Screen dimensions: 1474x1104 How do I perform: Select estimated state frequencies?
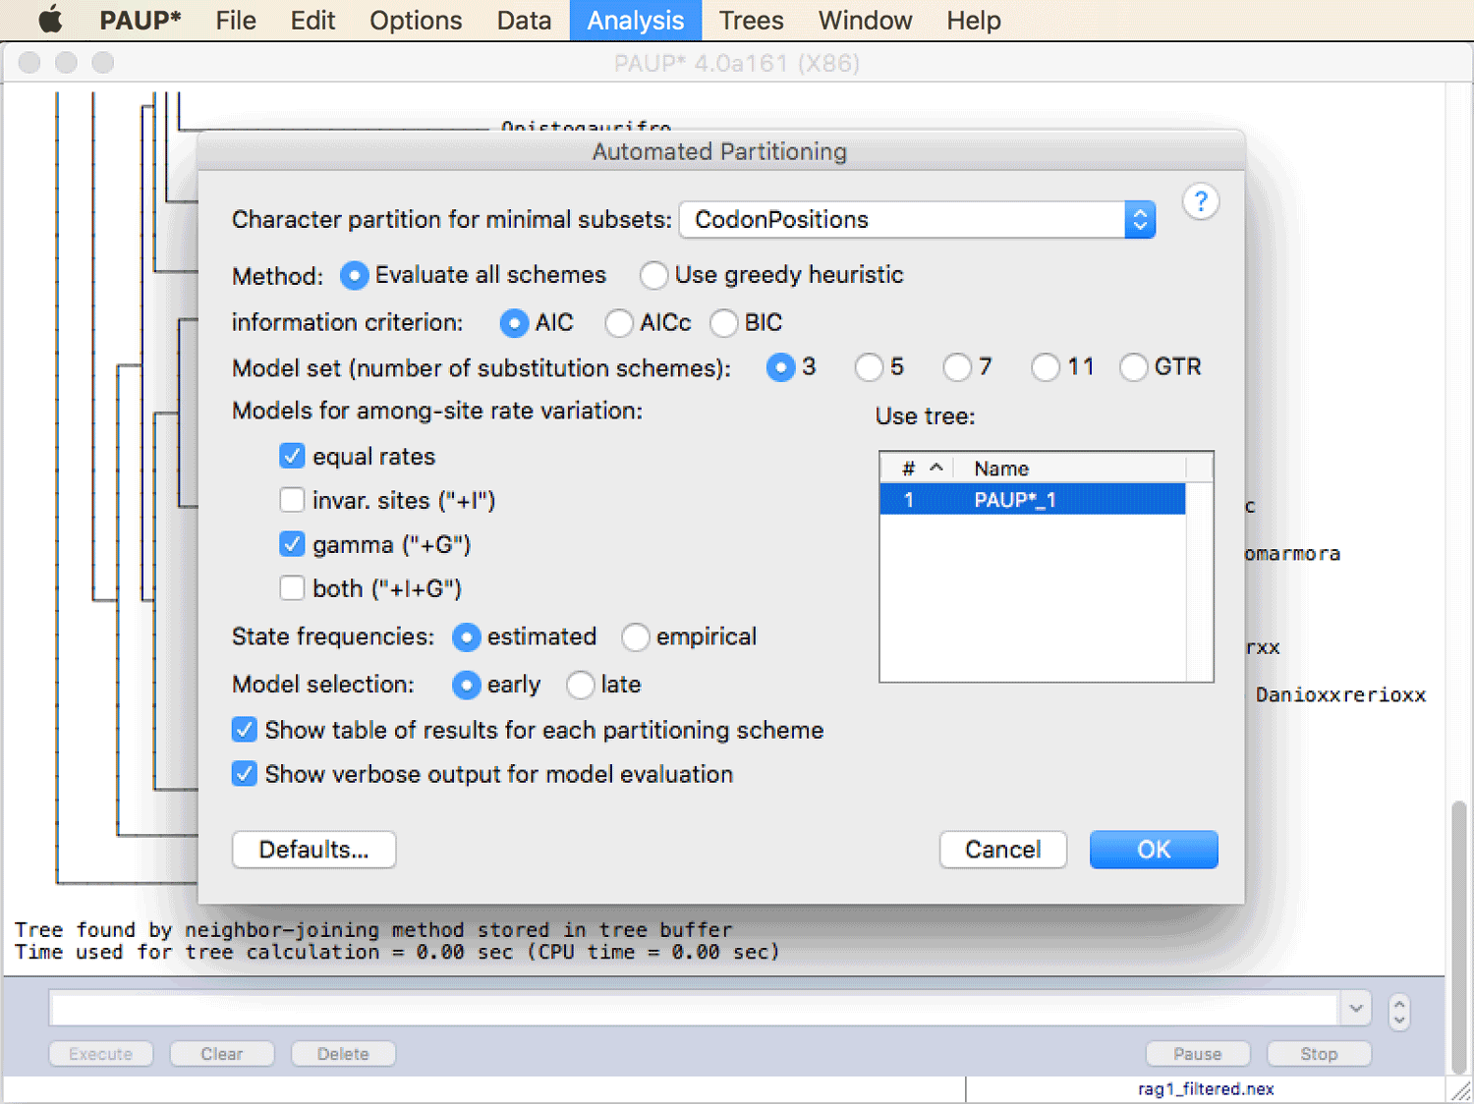(466, 637)
